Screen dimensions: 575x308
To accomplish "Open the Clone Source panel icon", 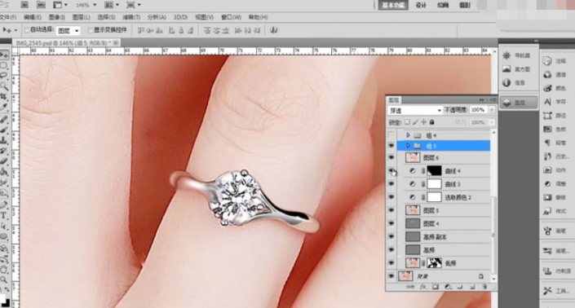I will point(547,271).
